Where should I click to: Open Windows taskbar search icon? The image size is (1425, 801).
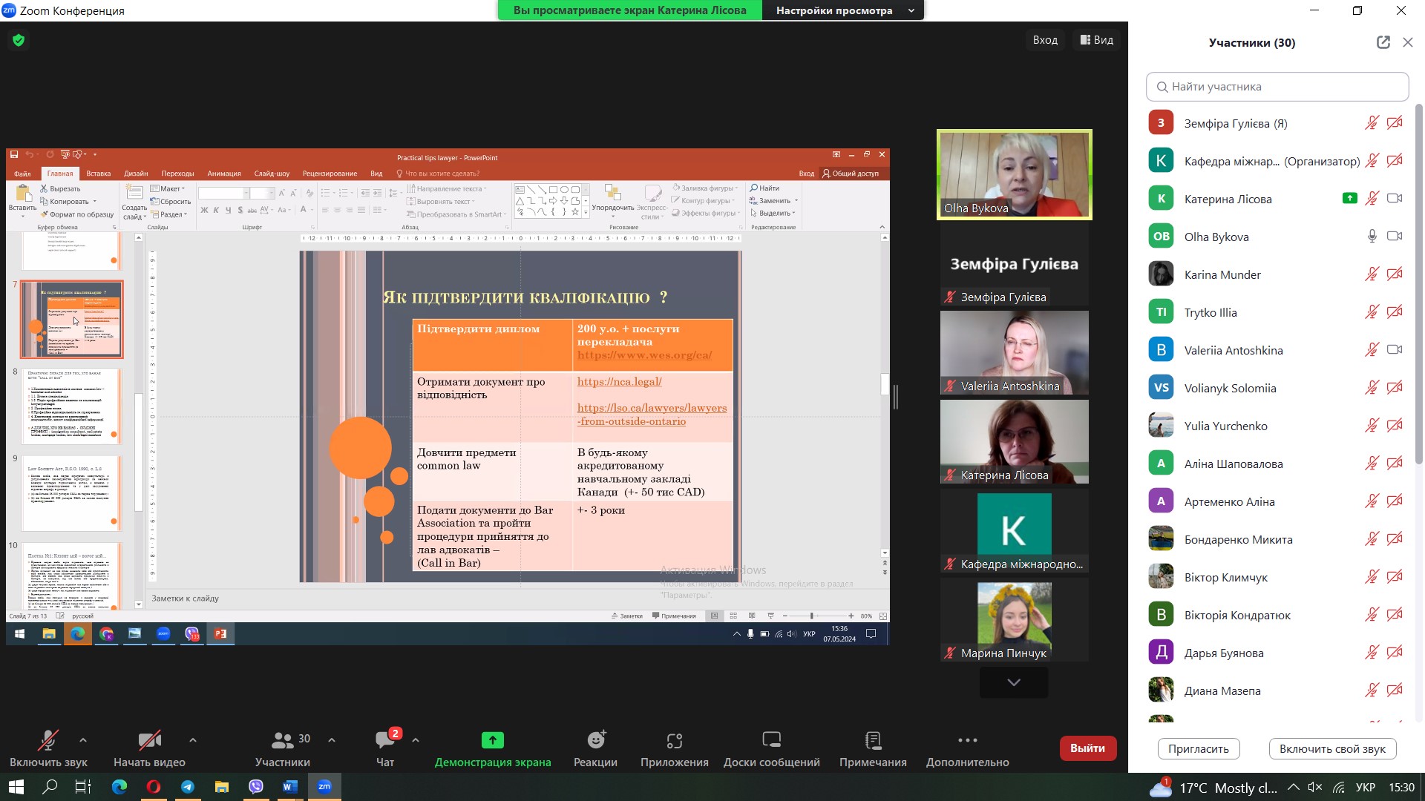pos(50,787)
